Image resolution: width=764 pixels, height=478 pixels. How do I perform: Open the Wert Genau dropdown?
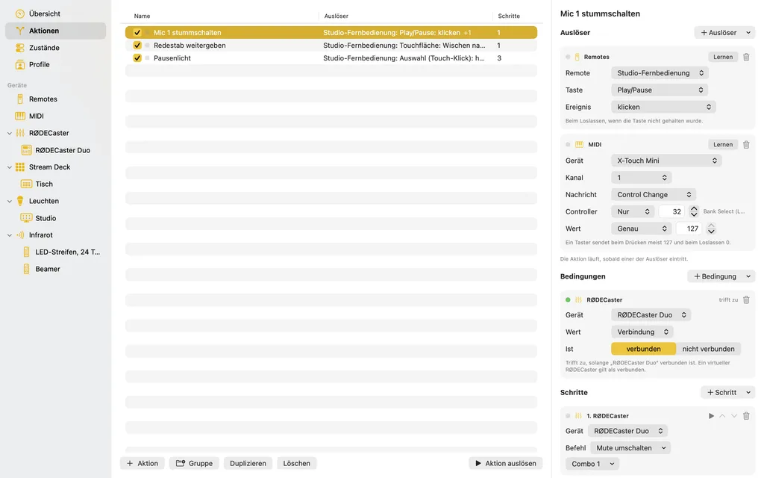coord(641,229)
